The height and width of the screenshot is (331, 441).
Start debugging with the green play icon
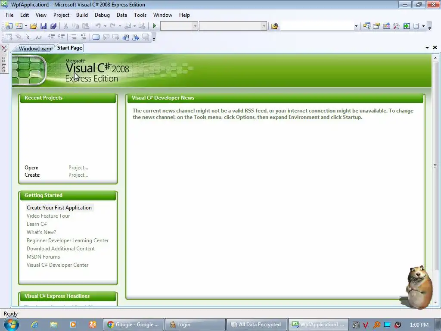155,26
